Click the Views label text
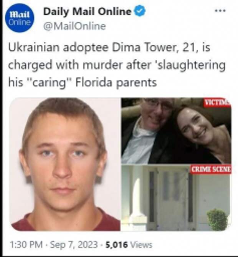Viewport: 238px width, 257px height. 141,245
